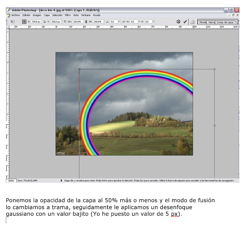The height and width of the screenshot is (228, 241).
Task: Close the Adobe Photoshop window
Action: pyautogui.click(x=236, y=10)
